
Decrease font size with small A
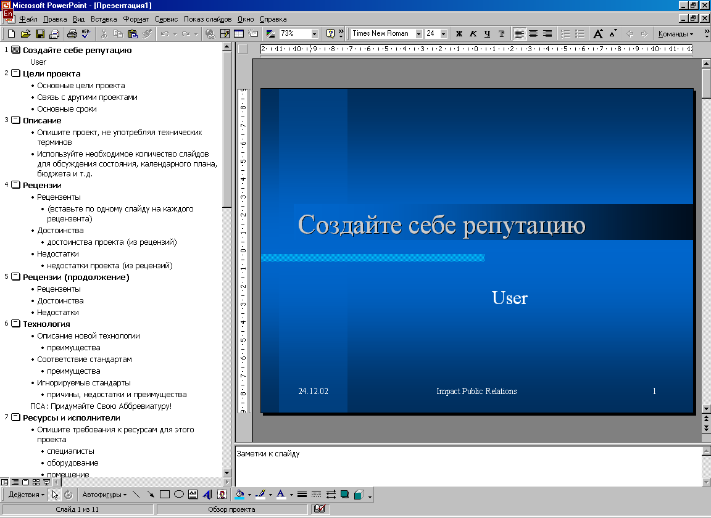tap(613, 33)
